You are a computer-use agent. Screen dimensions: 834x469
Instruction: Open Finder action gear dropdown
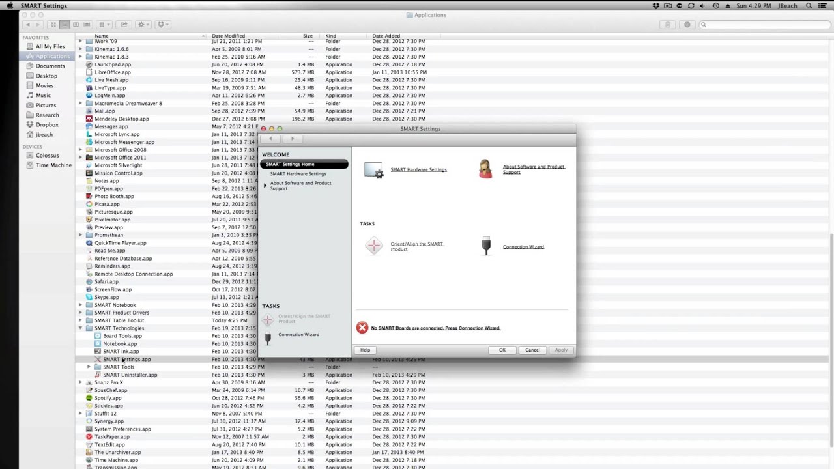pyautogui.click(x=143, y=25)
